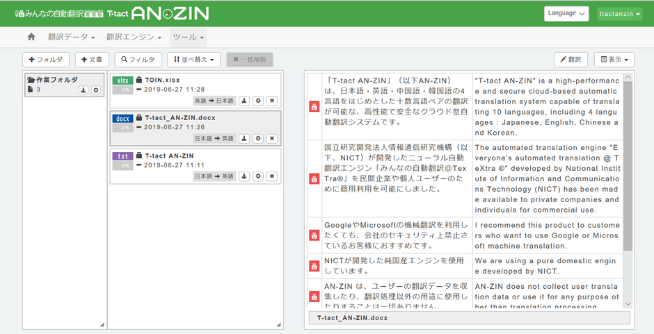The height and width of the screenshot is (334, 654).
Task: Click red robot icon beside first translation row
Action: 314,107
